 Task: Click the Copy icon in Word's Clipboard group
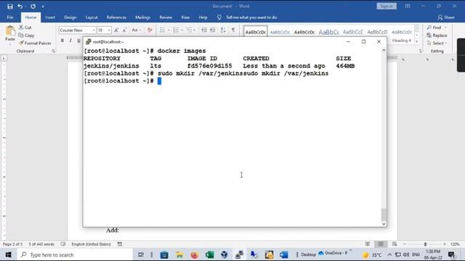tap(26, 36)
